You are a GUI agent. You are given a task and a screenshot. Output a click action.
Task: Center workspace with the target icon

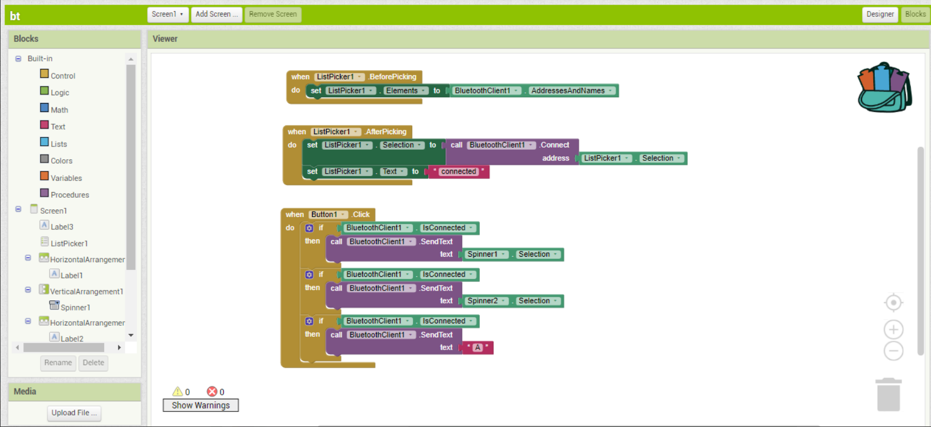coord(893,303)
